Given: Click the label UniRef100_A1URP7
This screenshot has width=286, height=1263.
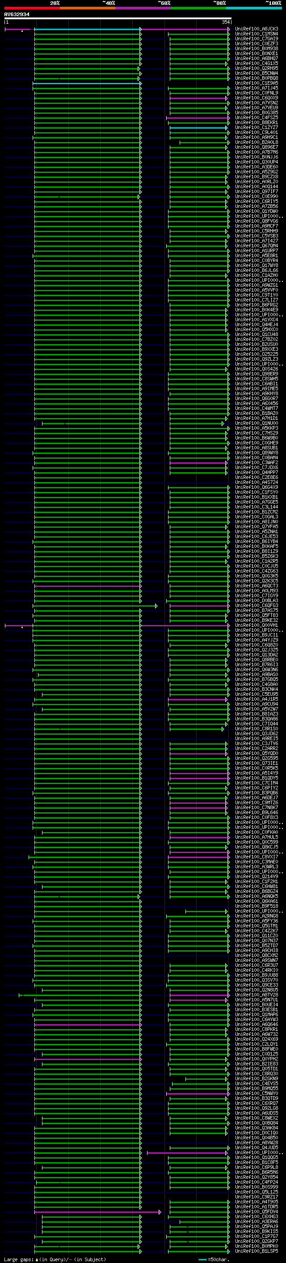Looking at the screenshot, I should pyautogui.click(x=257, y=250).
